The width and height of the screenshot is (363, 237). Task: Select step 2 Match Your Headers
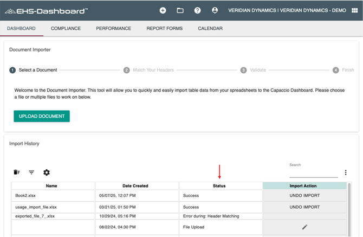(x=148, y=70)
